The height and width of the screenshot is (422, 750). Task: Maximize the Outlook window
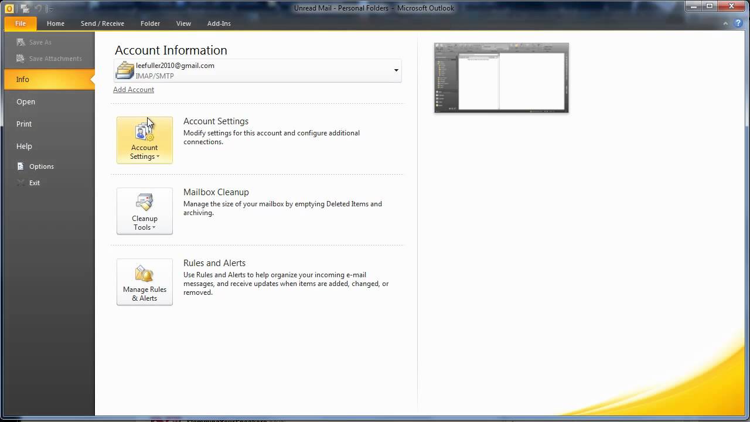[710, 6]
